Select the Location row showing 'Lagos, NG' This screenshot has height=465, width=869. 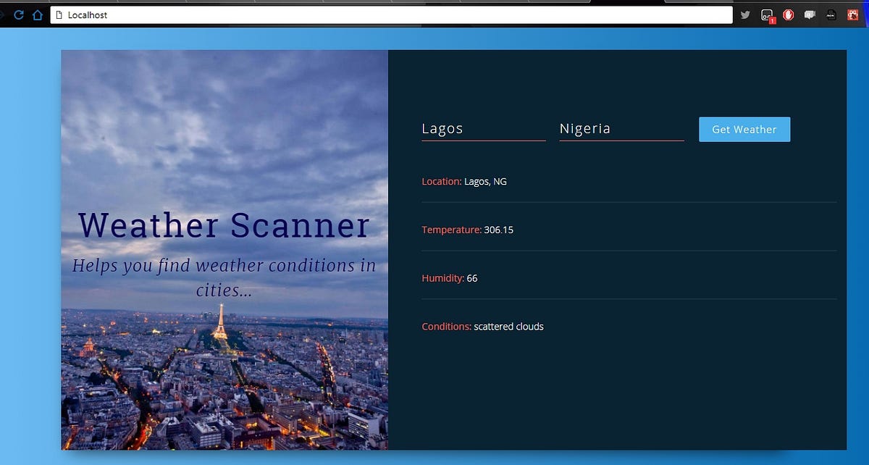tap(486, 181)
